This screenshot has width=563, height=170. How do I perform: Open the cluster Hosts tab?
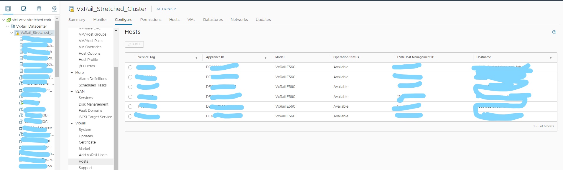point(174,19)
